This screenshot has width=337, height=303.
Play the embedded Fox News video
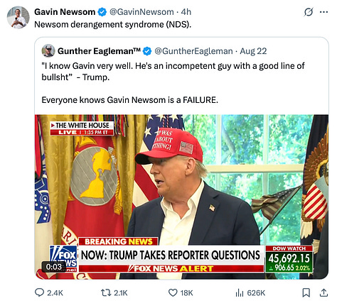(x=181, y=197)
